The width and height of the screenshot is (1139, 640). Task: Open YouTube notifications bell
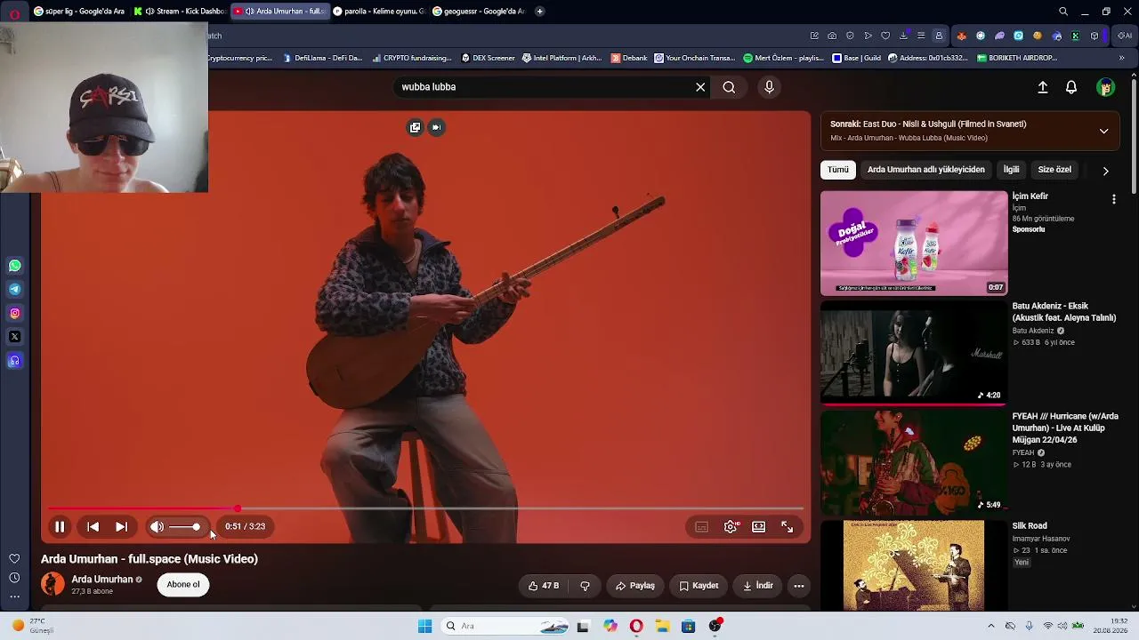(1071, 87)
